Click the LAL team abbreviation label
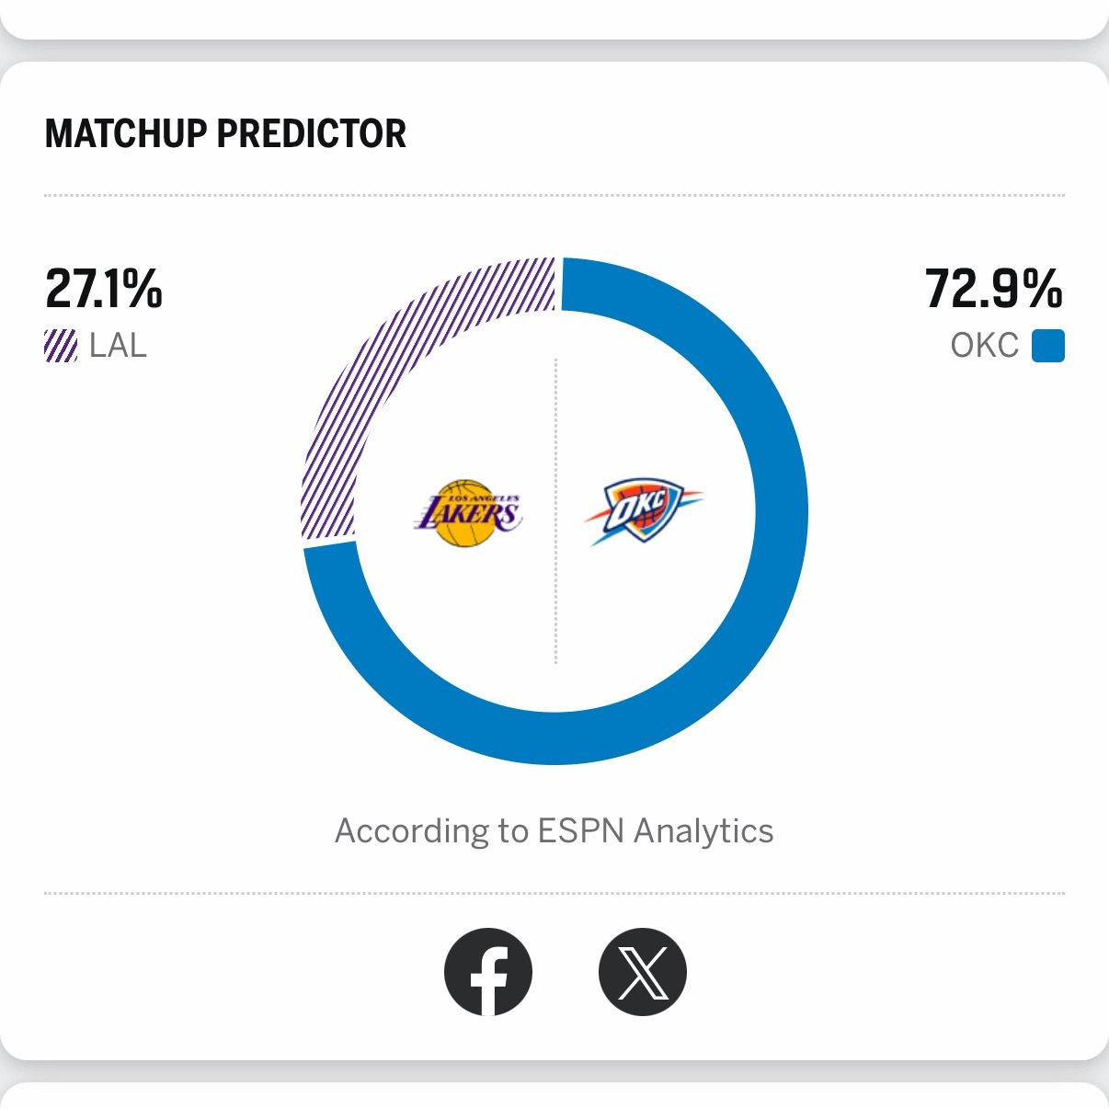The width and height of the screenshot is (1109, 1109). point(118,346)
